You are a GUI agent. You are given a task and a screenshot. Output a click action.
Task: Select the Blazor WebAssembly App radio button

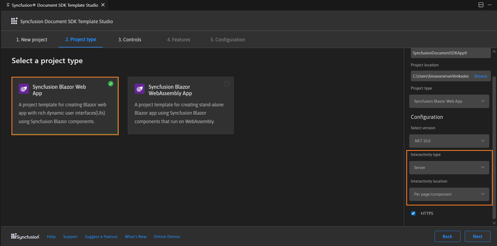(226, 84)
